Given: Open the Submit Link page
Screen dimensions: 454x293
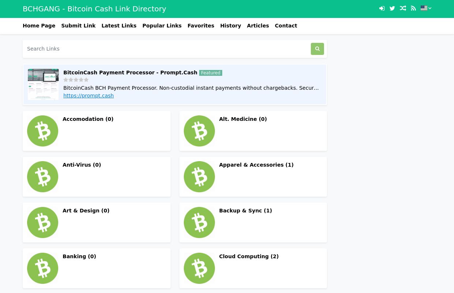Looking at the screenshot, I should (78, 26).
